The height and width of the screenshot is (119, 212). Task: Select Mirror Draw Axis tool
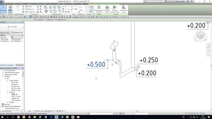click(59, 7)
